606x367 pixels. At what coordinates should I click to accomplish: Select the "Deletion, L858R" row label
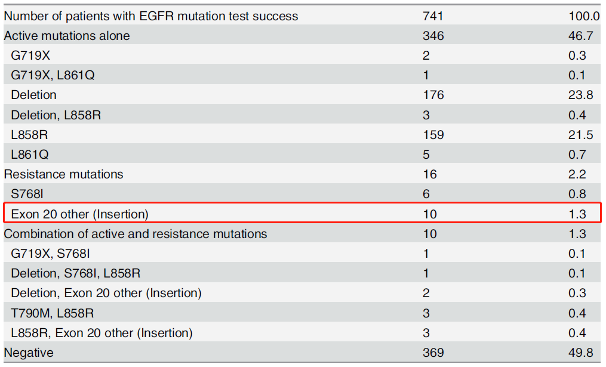pyautogui.click(x=56, y=115)
